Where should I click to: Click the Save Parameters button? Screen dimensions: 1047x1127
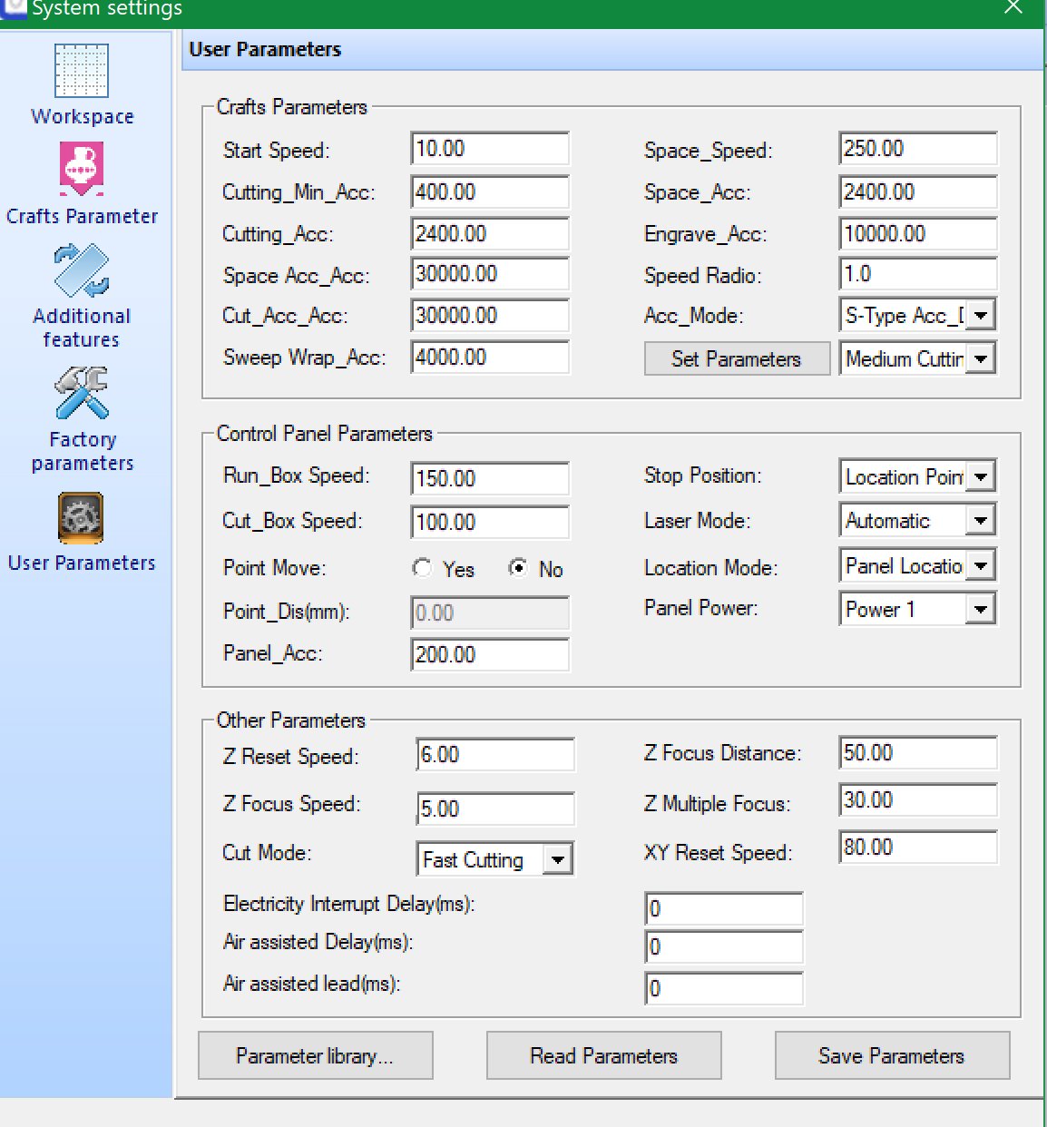[x=891, y=1056]
